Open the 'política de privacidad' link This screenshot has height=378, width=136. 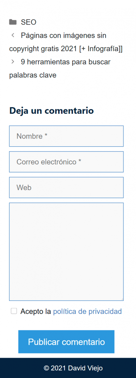87,311
